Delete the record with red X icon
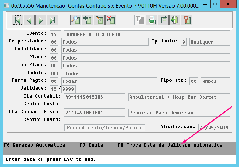 coord(111,20)
